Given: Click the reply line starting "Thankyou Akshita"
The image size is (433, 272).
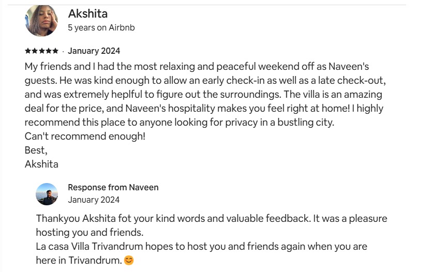Looking at the screenshot, I should (x=212, y=218).
